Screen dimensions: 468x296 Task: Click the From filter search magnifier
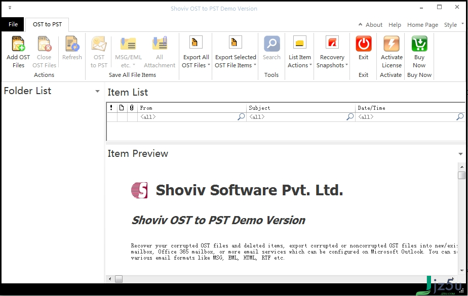point(241,117)
